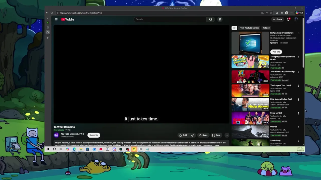Viewport: 321px width, 180px height.
Task: Open the Ride Along thumbnail
Action: coord(250,104)
